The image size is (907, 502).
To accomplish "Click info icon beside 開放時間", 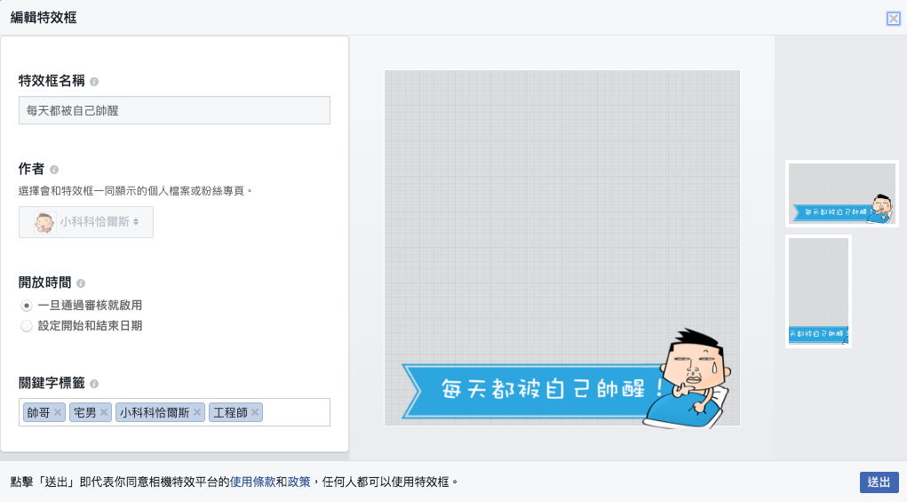I will click(x=81, y=283).
